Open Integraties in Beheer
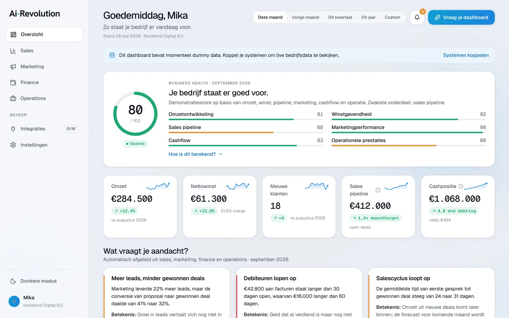This screenshot has height=318, width=509. pyautogui.click(x=45, y=129)
